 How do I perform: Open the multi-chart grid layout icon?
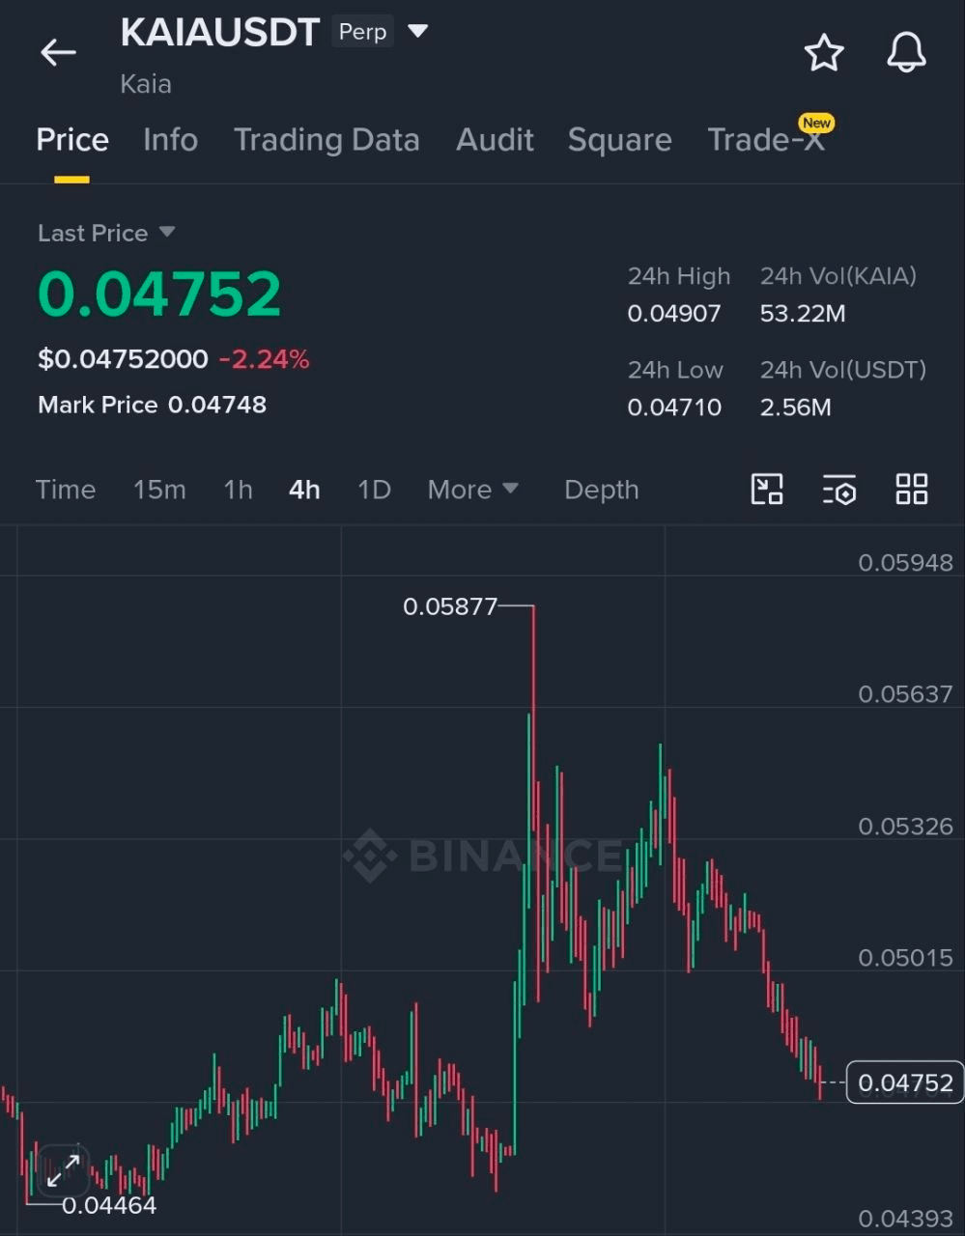912,490
